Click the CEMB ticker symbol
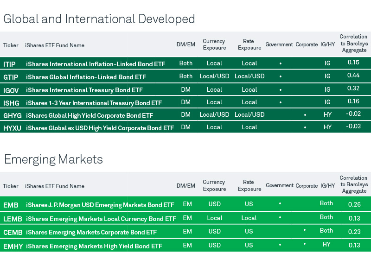Viewport: 371px width, 278px height. [x=12, y=232]
